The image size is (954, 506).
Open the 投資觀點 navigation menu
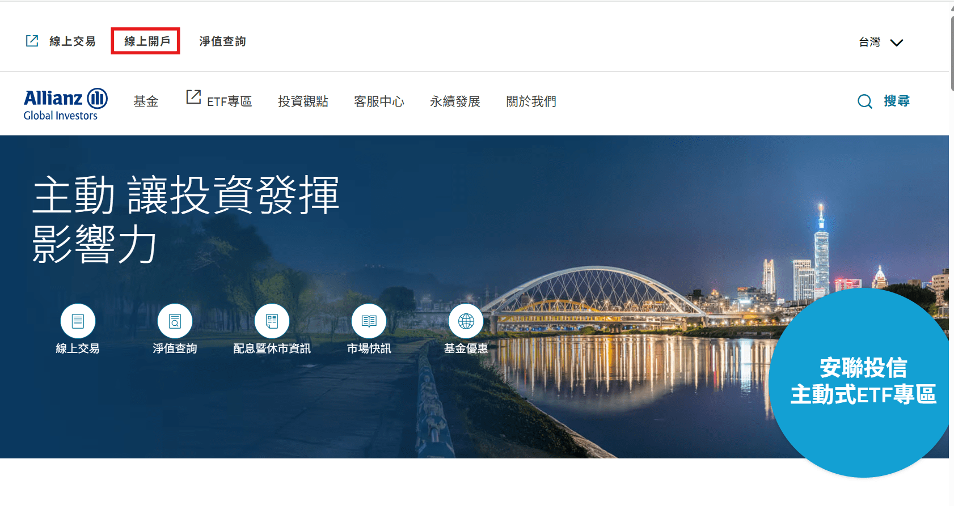tap(303, 101)
